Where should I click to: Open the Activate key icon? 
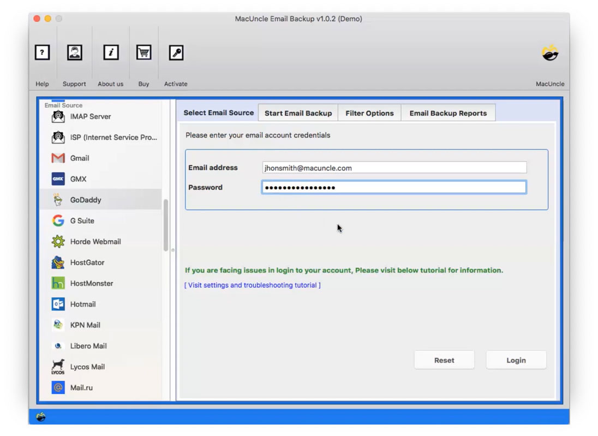coord(176,52)
